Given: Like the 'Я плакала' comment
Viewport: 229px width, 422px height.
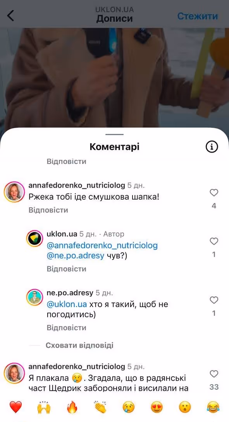Looking at the screenshot, I should tap(214, 374).
